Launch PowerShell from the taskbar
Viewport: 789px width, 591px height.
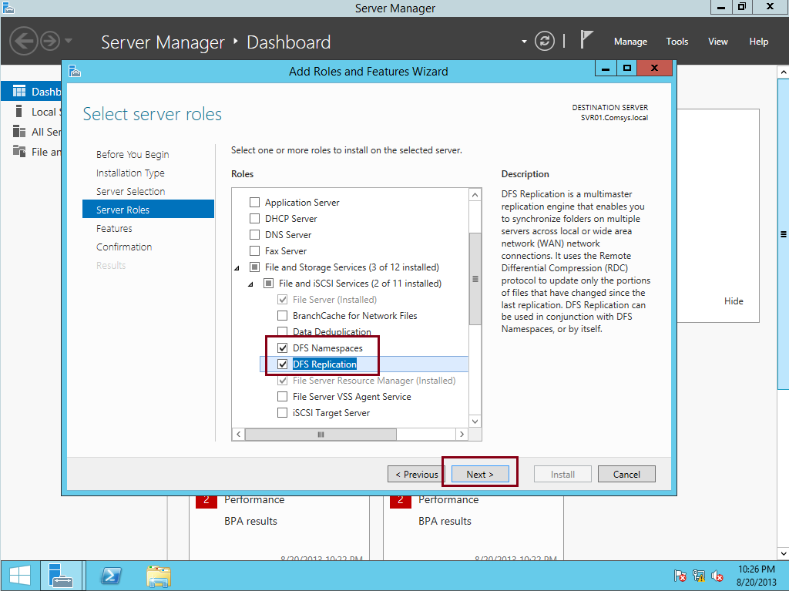[x=111, y=576]
